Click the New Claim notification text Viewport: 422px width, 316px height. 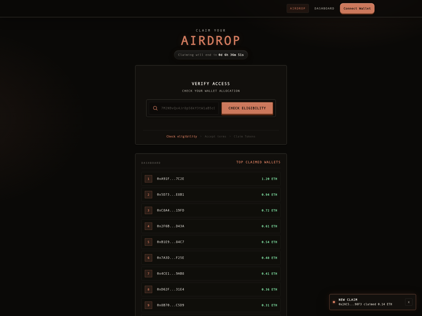point(365,302)
